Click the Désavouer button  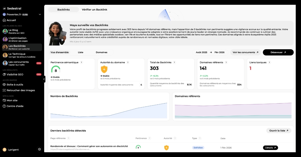[x=278, y=52]
